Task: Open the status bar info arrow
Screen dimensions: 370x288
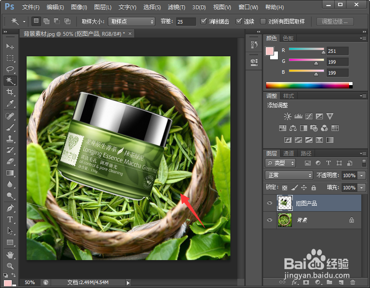Action: click(128, 283)
